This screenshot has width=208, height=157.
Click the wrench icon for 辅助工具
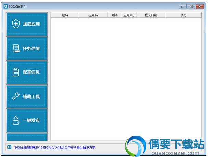pos(16,96)
